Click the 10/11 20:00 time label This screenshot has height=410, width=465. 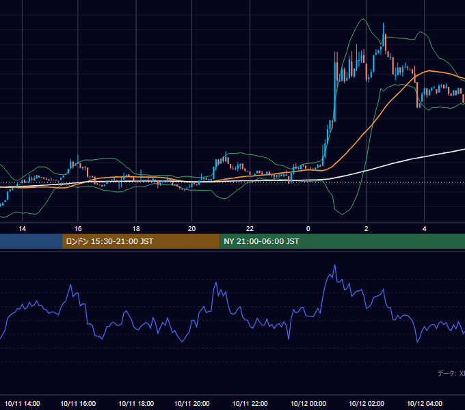[x=192, y=403]
